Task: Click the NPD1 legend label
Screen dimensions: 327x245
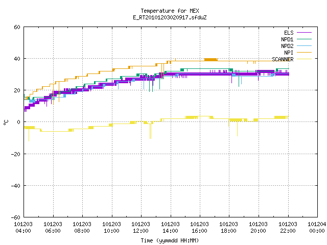Action: [287, 39]
